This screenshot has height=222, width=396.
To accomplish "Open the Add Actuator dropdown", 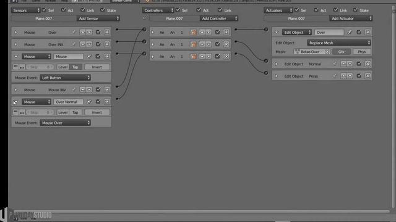I will (x=351, y=18).
